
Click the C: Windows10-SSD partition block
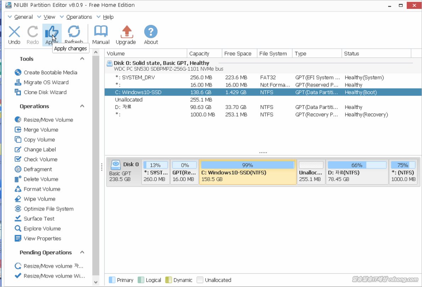coord(247,172)
